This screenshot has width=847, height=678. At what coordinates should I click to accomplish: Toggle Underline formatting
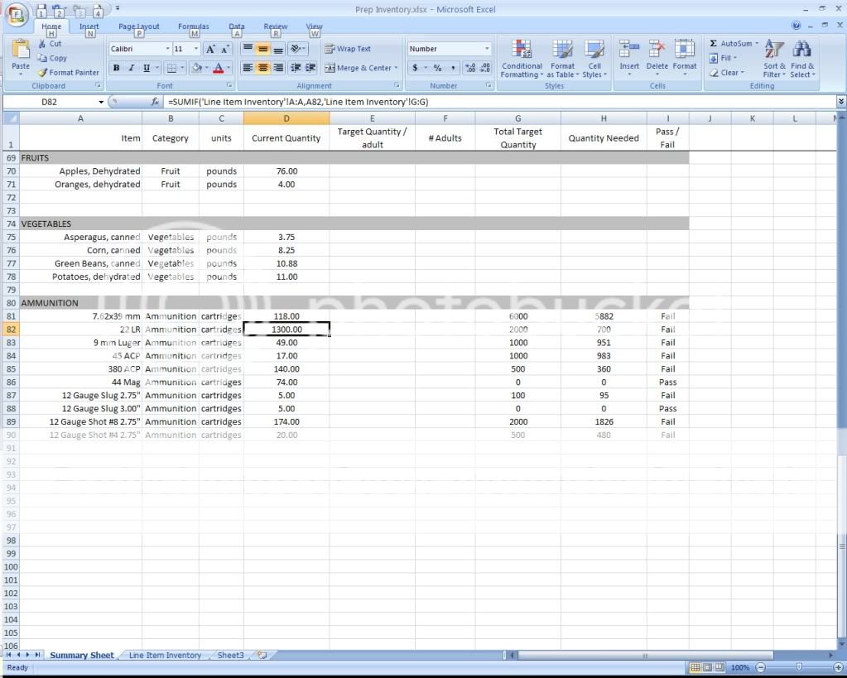click(x=146, y=68)
